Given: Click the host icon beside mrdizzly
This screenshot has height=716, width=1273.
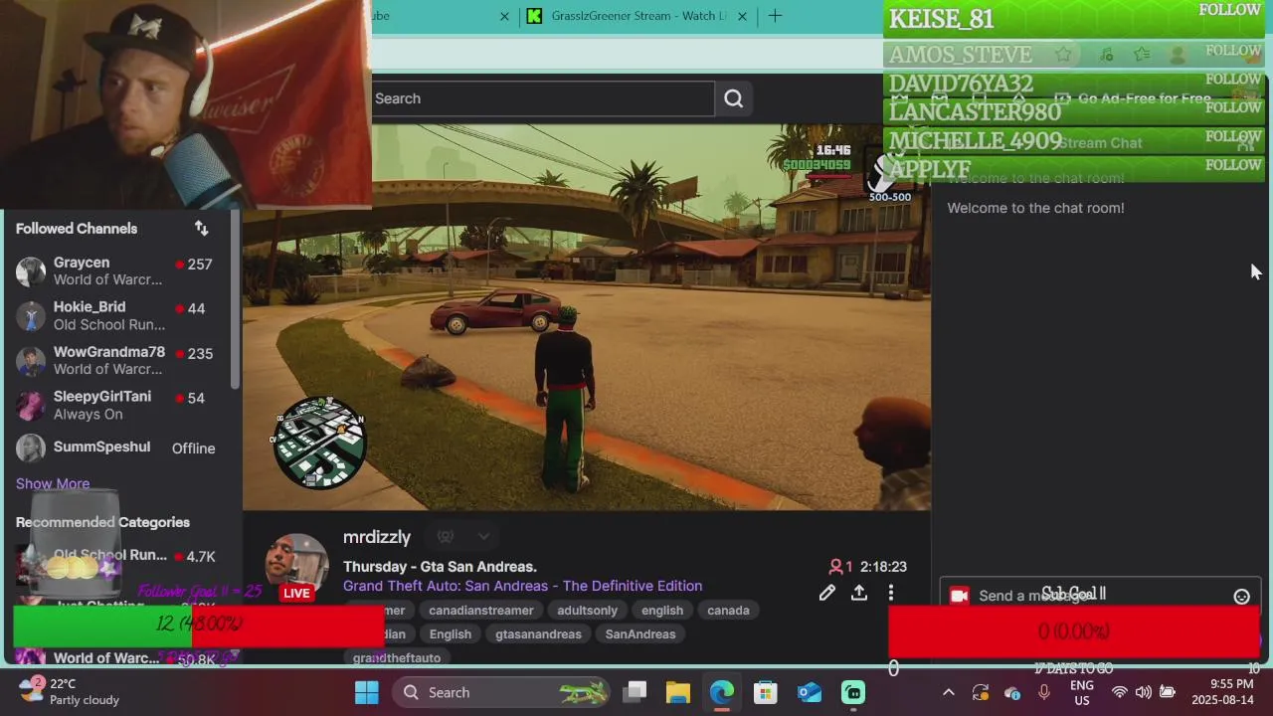Looking at the screenshot, I should [x=446, y=537].
